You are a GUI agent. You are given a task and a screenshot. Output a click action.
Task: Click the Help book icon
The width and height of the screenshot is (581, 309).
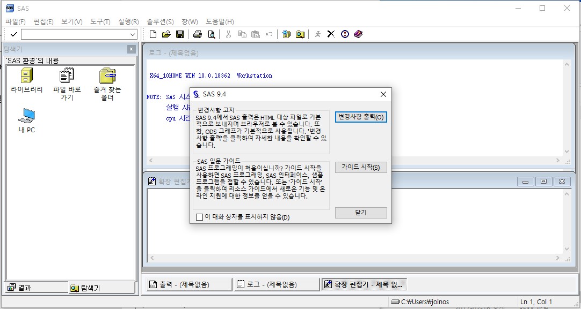(358, 34)
